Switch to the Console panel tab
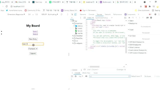The height and width of the screenshot is (90, 160). coord(91,14)
